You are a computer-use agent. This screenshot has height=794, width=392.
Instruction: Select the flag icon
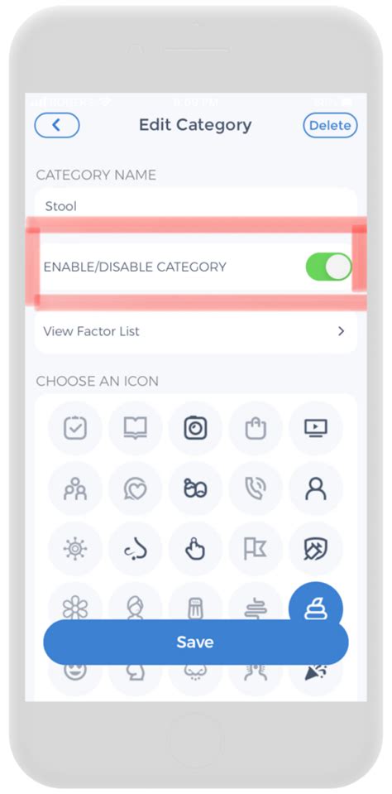click(x=256, y=549)
